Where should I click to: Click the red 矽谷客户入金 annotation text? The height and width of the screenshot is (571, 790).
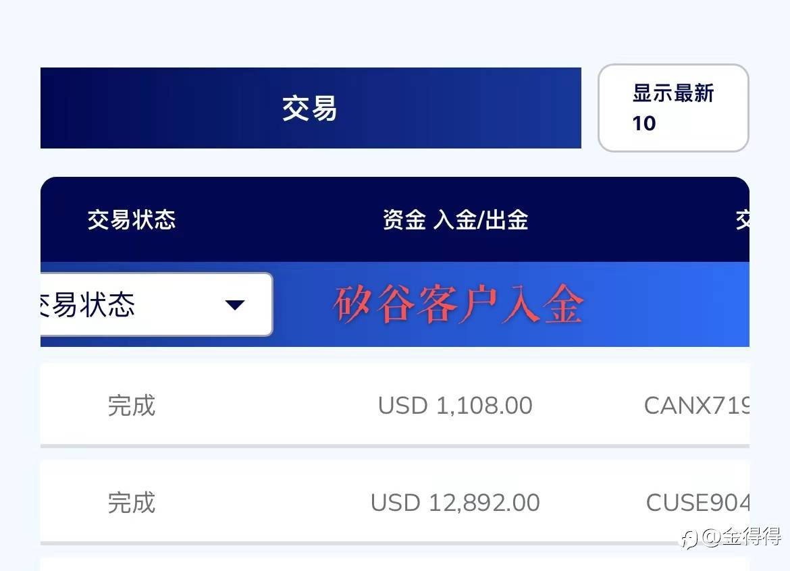(458, 305)
